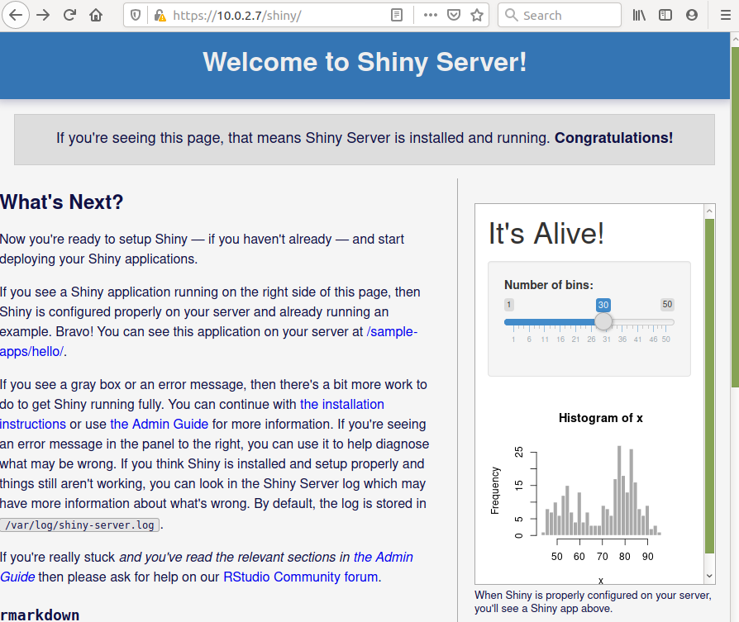This screenshot has height=622, width=739.
Task: Open tracking protection shield icon
Action: (x=136, y=16)
